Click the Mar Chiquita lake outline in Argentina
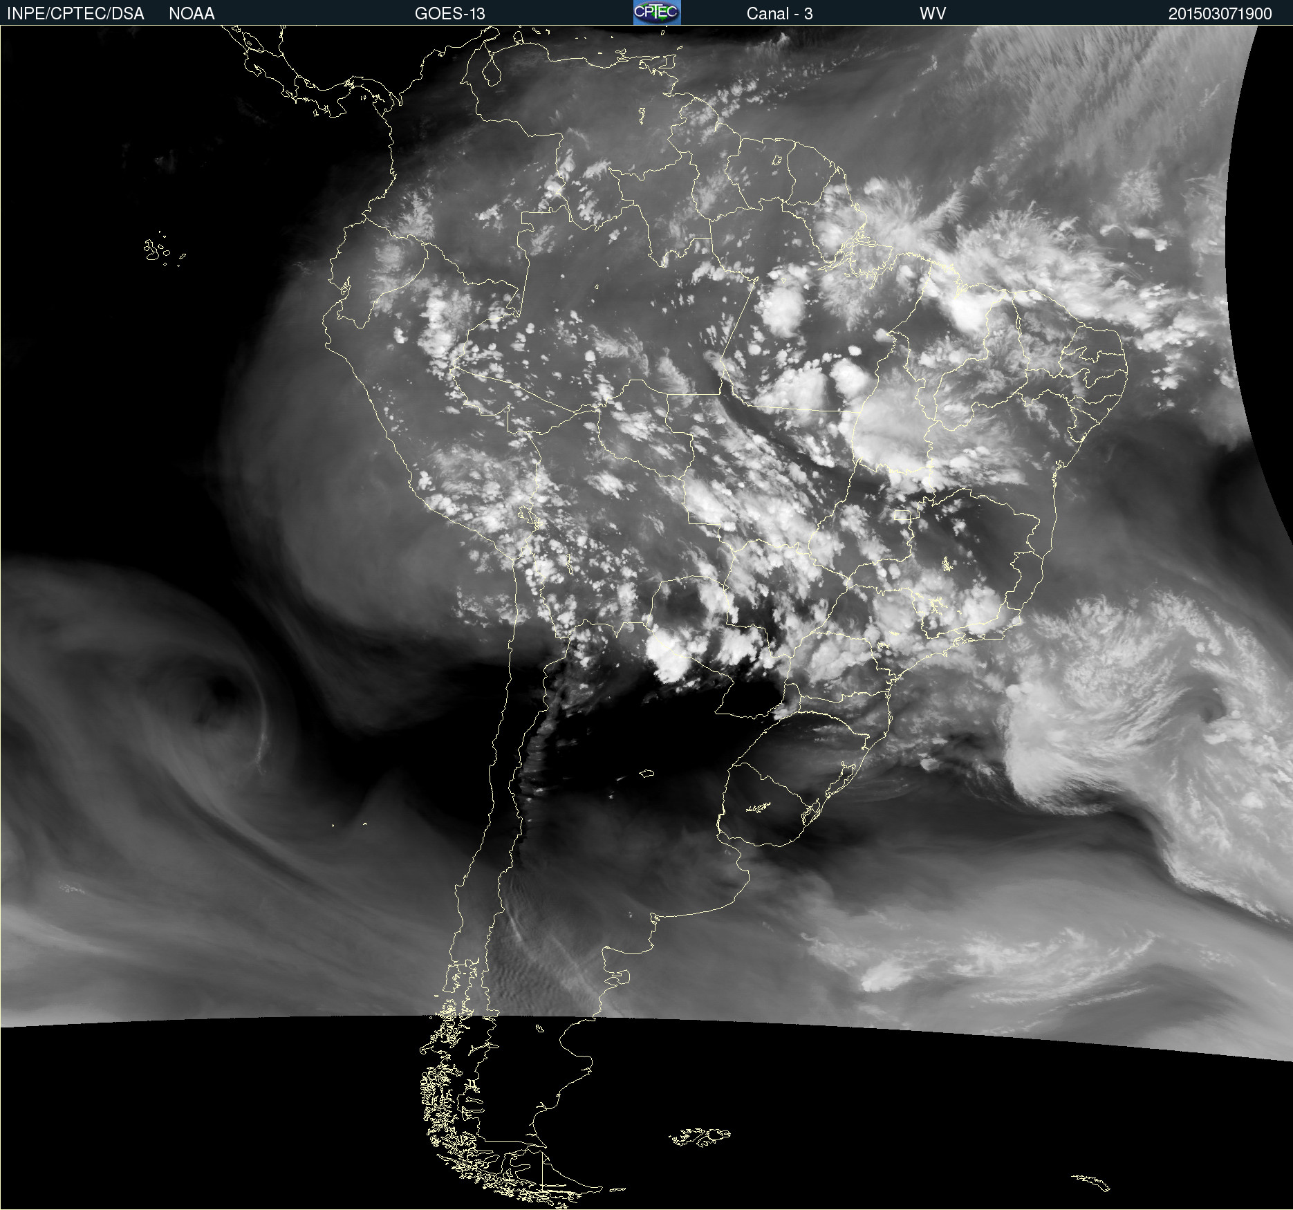The width and height of the screenshot is (1293, 1210). [647, 773]
